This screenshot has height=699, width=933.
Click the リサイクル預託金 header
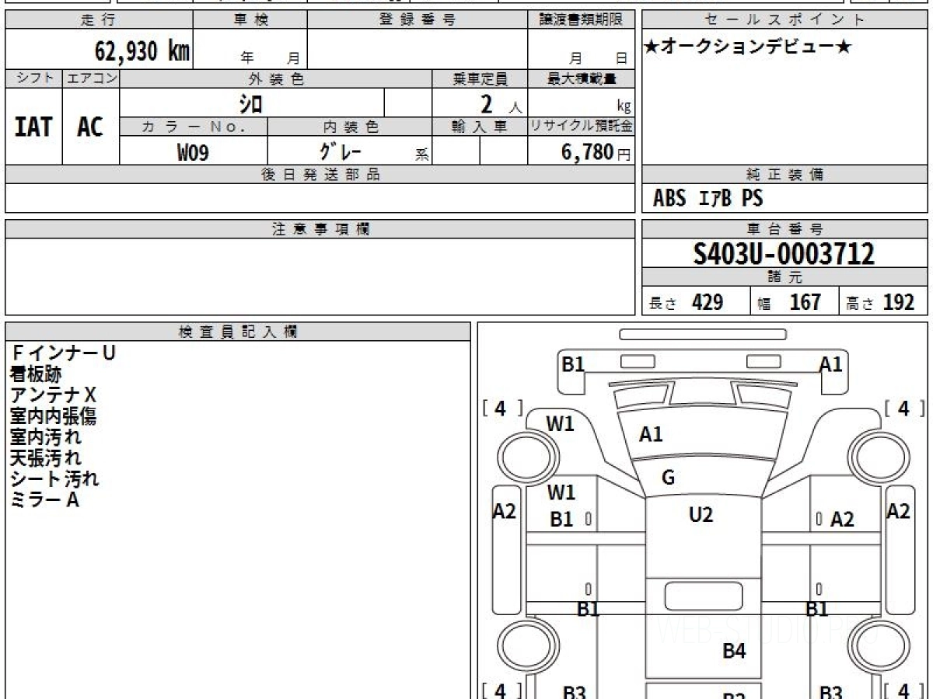[582, 127]
